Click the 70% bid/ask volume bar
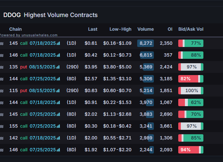The height and width of the screenshot is (162, 223). pos(191,114)
